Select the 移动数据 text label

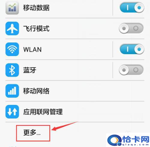coord(36,8)
